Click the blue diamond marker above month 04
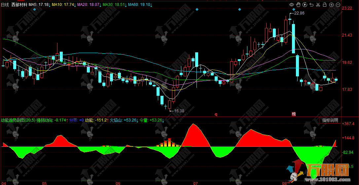 click(35, 9)
